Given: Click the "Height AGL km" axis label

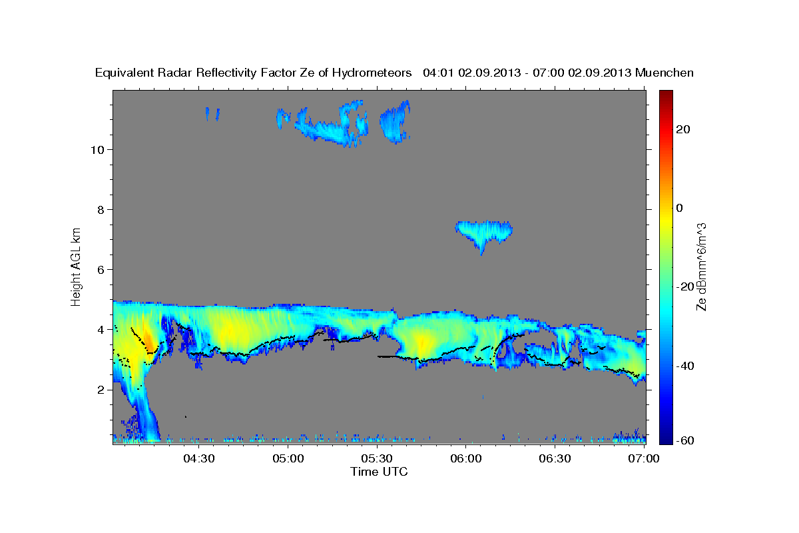Looking at the screenshot, I should 77,266.
